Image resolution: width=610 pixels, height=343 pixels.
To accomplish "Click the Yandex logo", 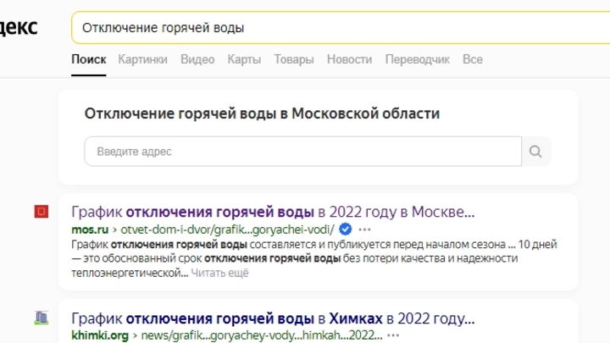I will click(x=19, y=27).
